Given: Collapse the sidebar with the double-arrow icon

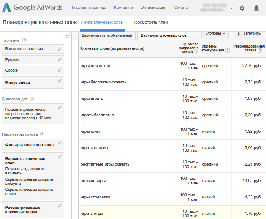Looking at the screenshot, I should click(x=67, y=35).
